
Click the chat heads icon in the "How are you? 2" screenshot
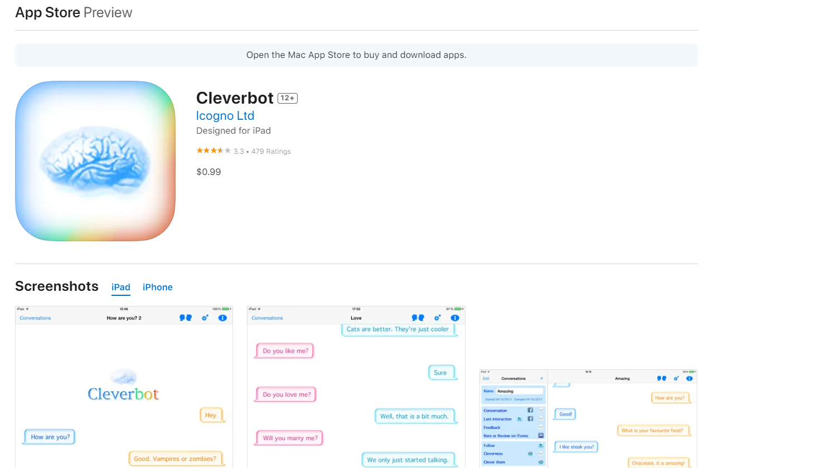[x=186, y=318]
